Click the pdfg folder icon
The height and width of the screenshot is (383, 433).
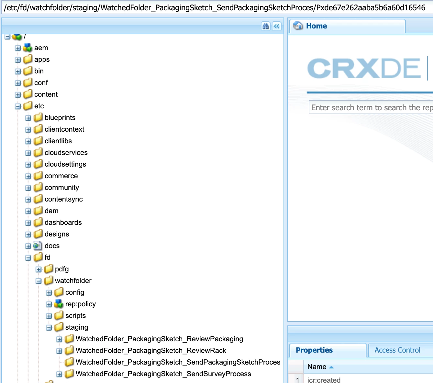49,269
